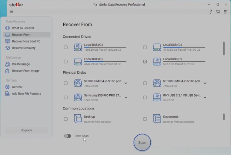Image resolution: width=231 pixels, height=155 pixels.
Task: Click the Local Disk (C:) drive icon
Action: 78,47
